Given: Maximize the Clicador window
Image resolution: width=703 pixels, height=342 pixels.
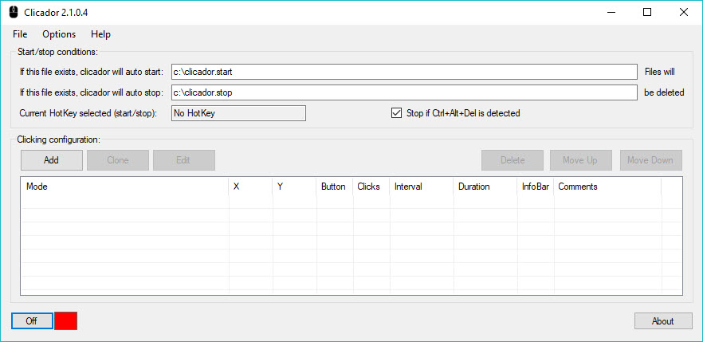Looking at the screenshot, I should click(647, 13).
